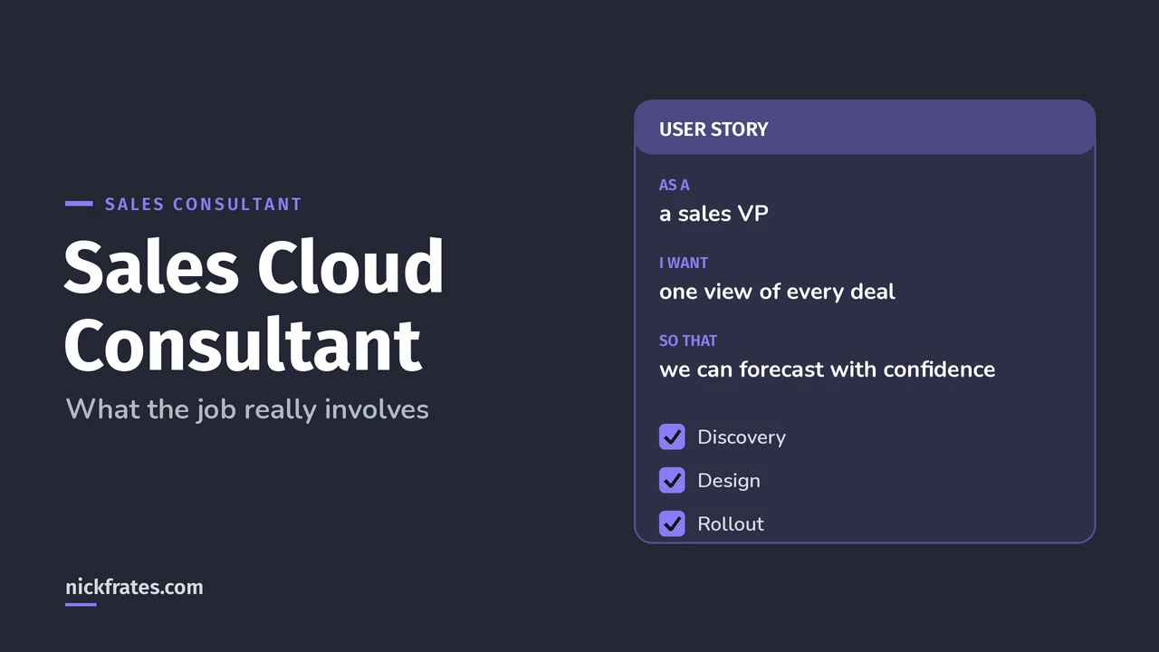Image resolution: width=1159 pixels, height=652 pixels.
Task: Click the "AS A" field label
Action: pyautogui.click(x=674, y=185)
